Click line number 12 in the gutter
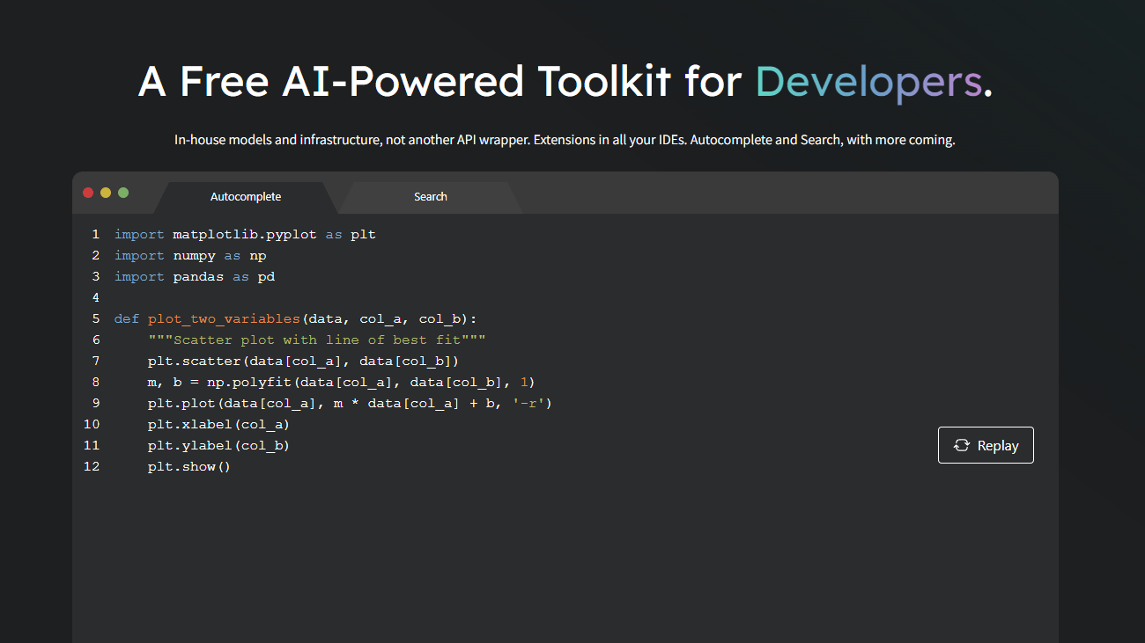Viewport: 1145px width, 643px height. click(92, 466)
